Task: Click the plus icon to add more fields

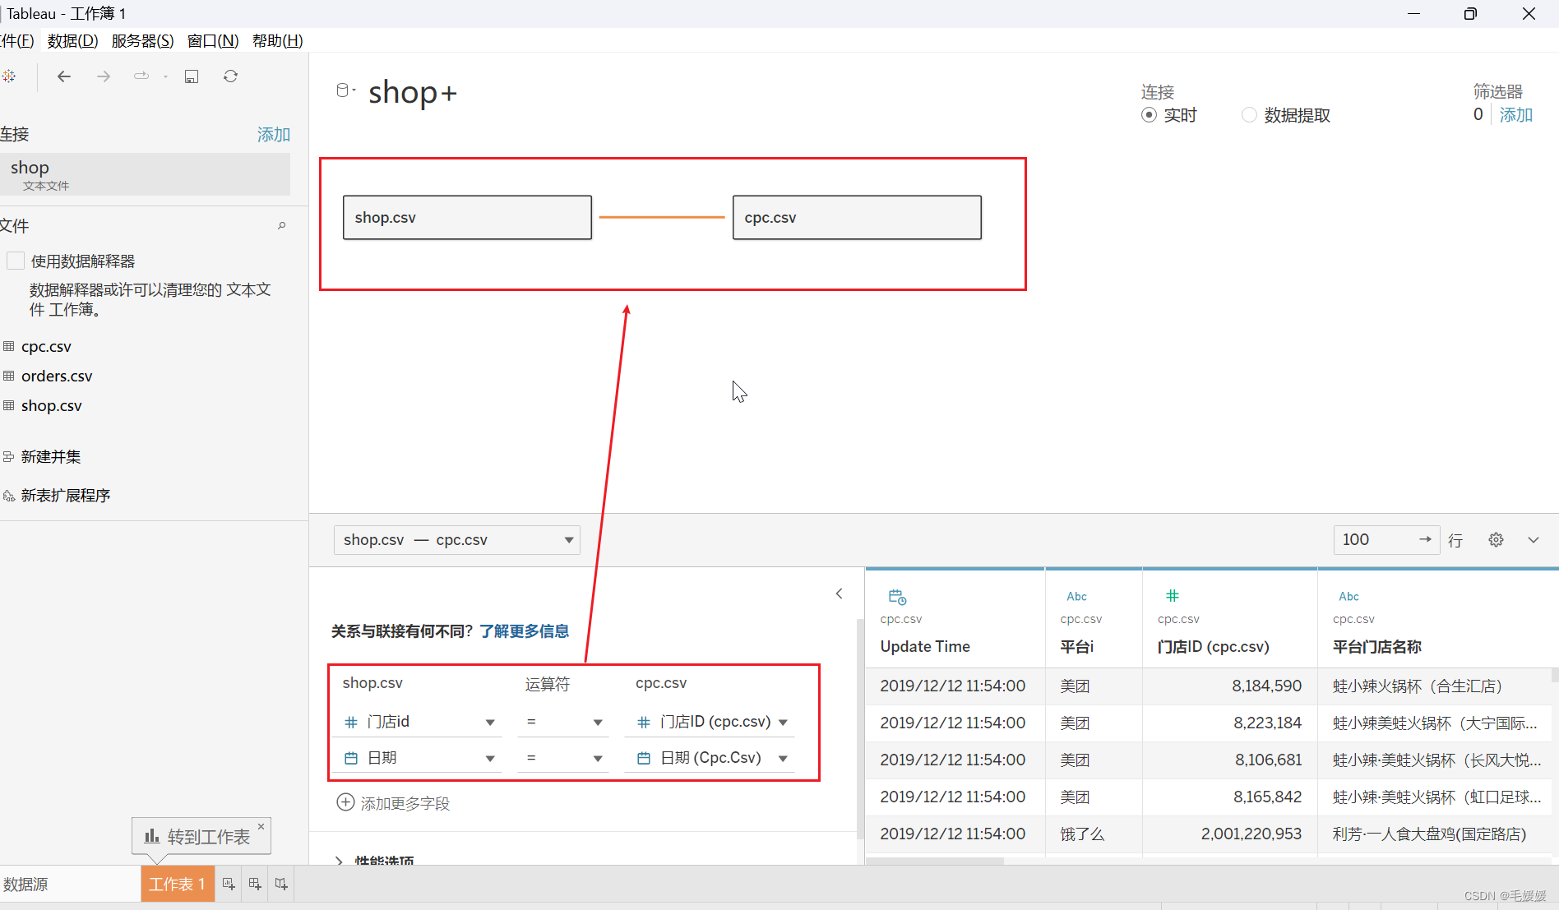Action: pos(345,802)
